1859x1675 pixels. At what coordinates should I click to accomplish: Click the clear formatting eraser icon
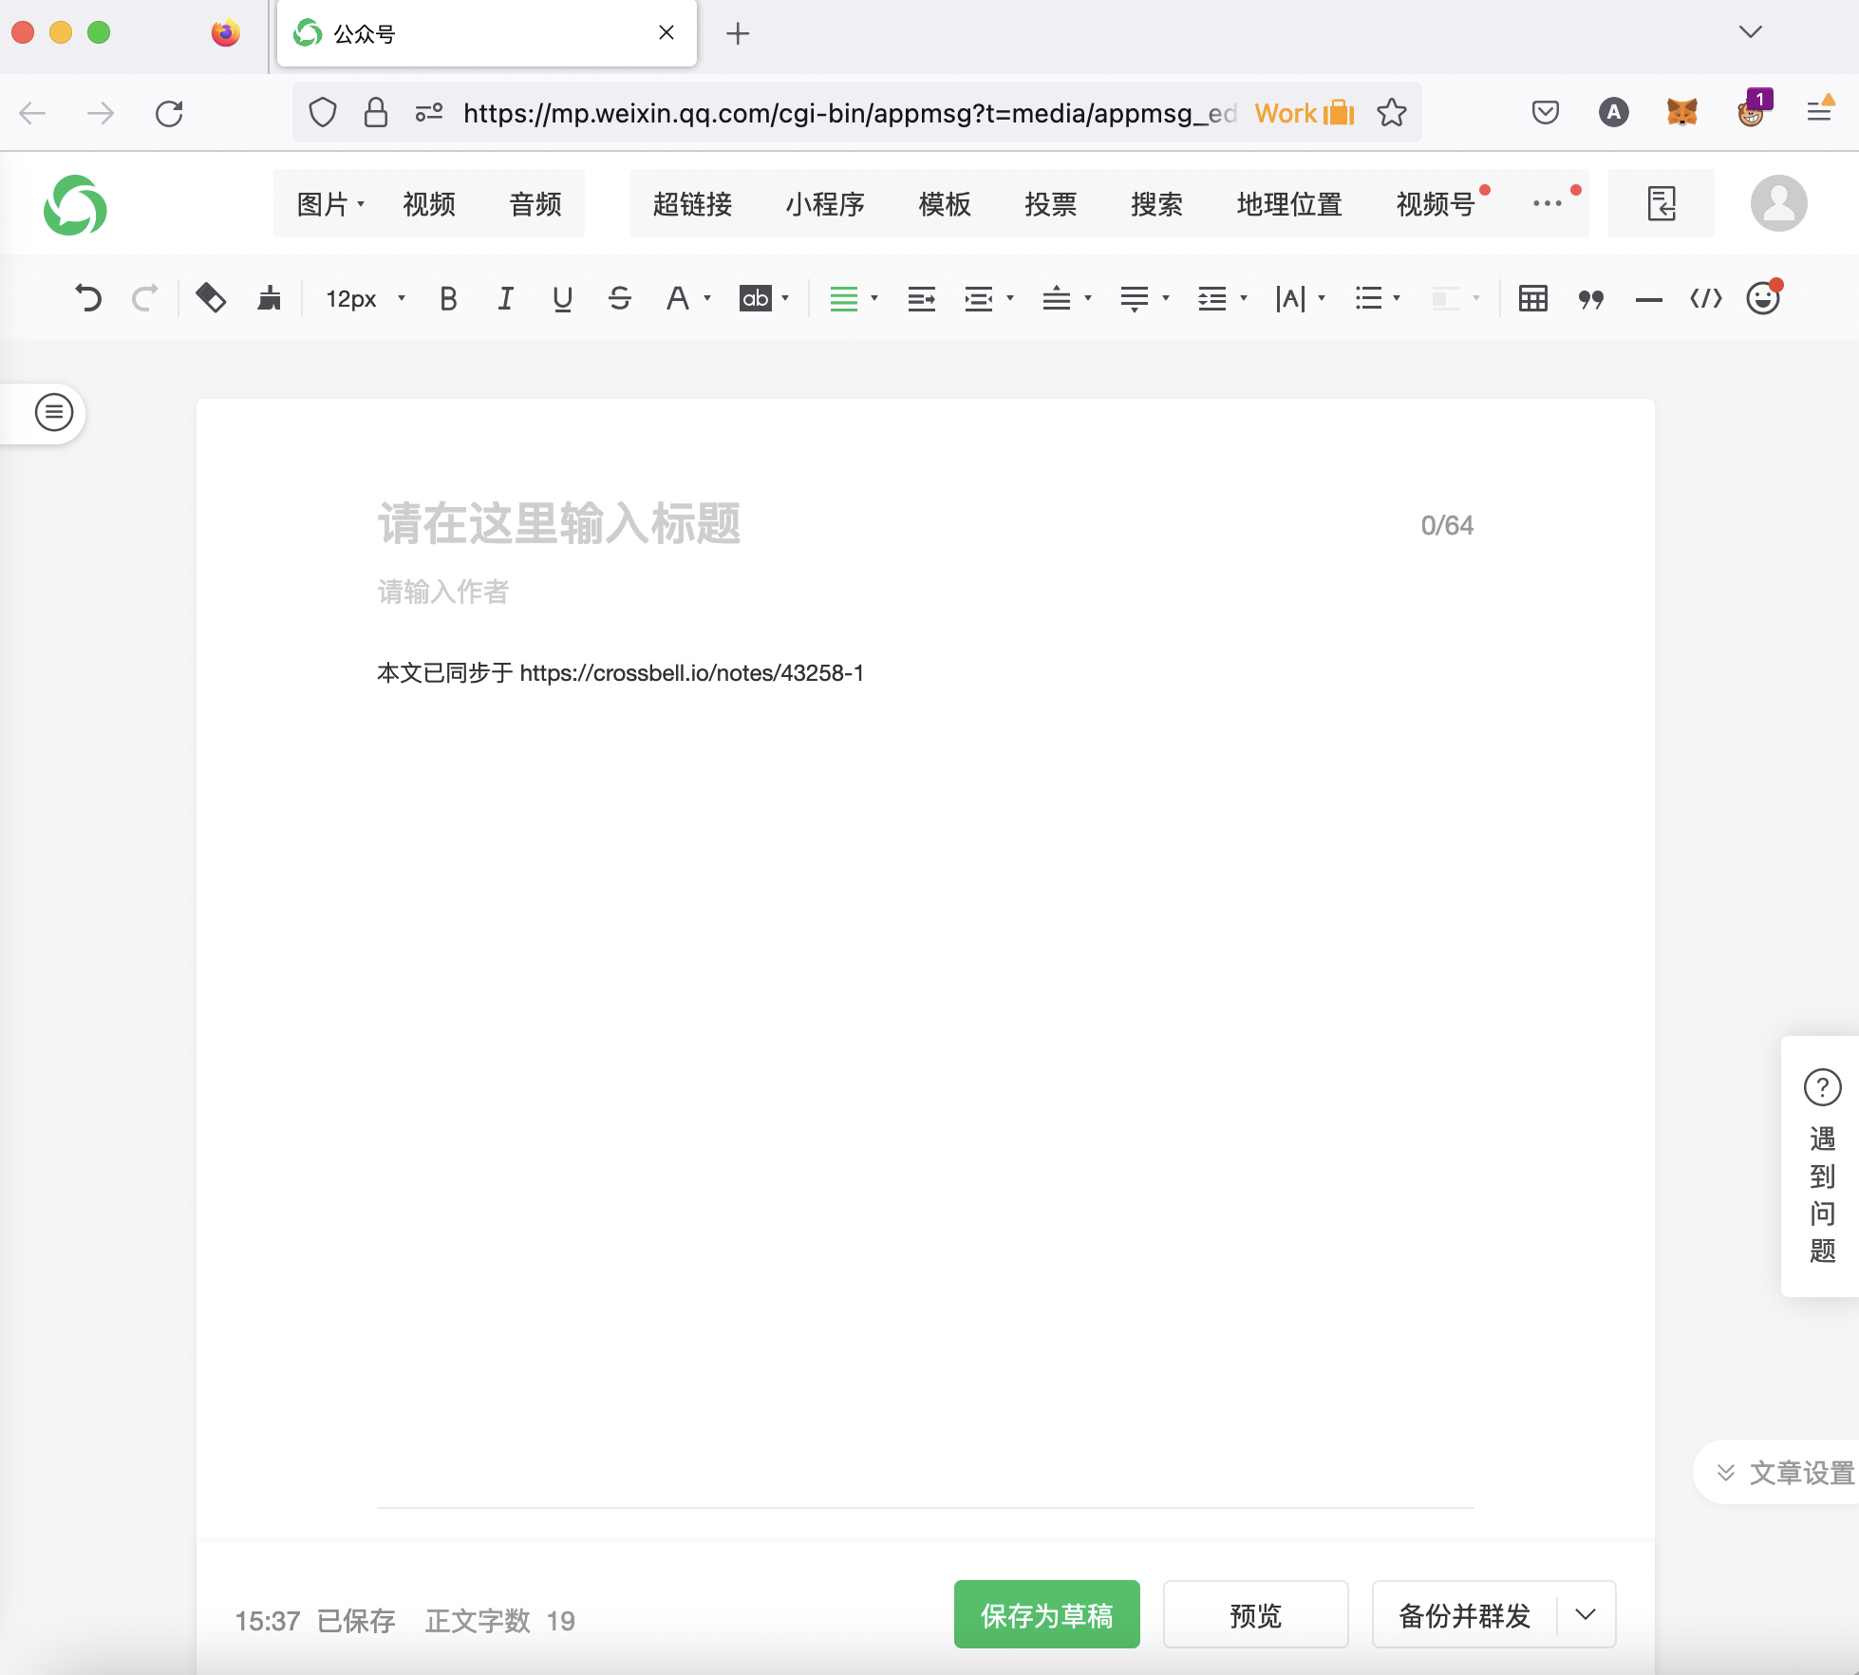[211, 299]
